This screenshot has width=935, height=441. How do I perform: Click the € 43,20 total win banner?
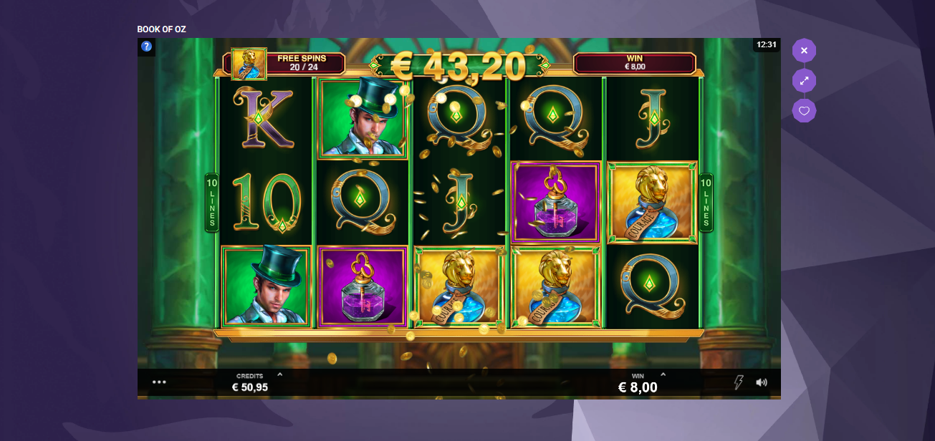(x=459, y=65)
